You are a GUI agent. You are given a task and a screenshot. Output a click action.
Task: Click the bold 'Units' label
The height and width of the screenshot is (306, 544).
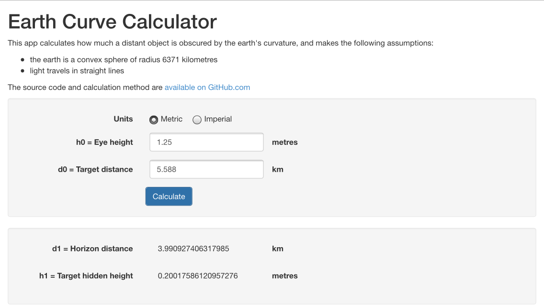tap(123, 119)
